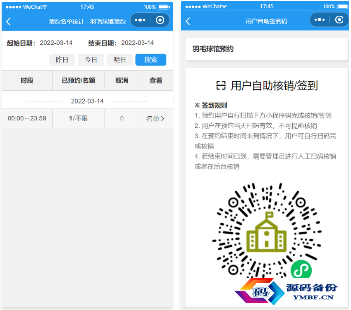Viewport: 351px width, 310px height.
Task: Tap the close circle icon on 用户自助签到码 screen
Action: tap(339, 20)
